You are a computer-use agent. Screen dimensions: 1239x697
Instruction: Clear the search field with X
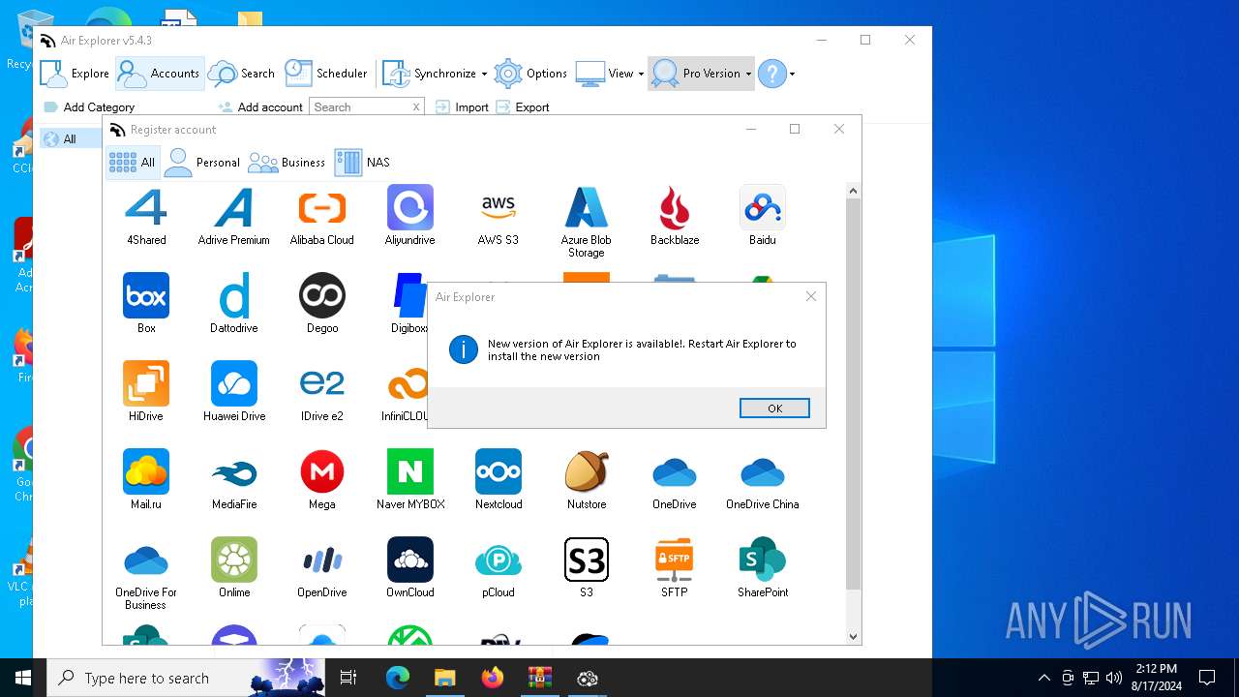[x=416, y=107]
